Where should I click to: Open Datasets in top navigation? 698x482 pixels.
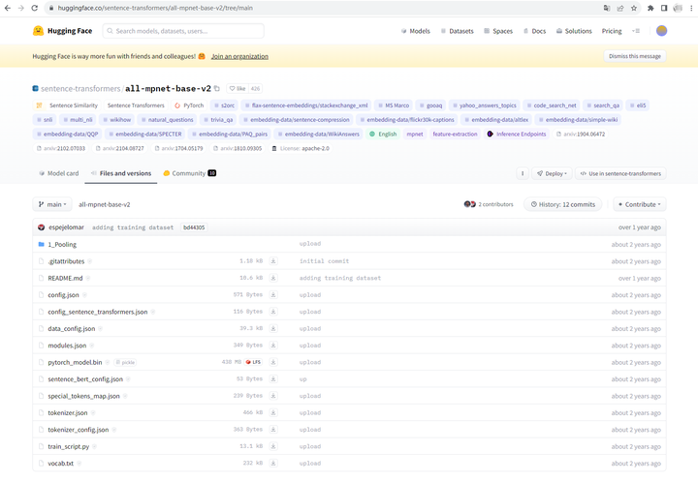coord(458,31)
